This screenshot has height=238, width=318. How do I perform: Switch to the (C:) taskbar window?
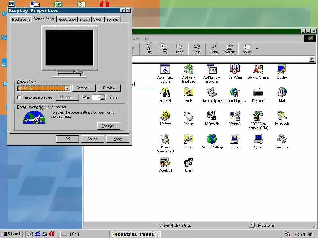84,234
